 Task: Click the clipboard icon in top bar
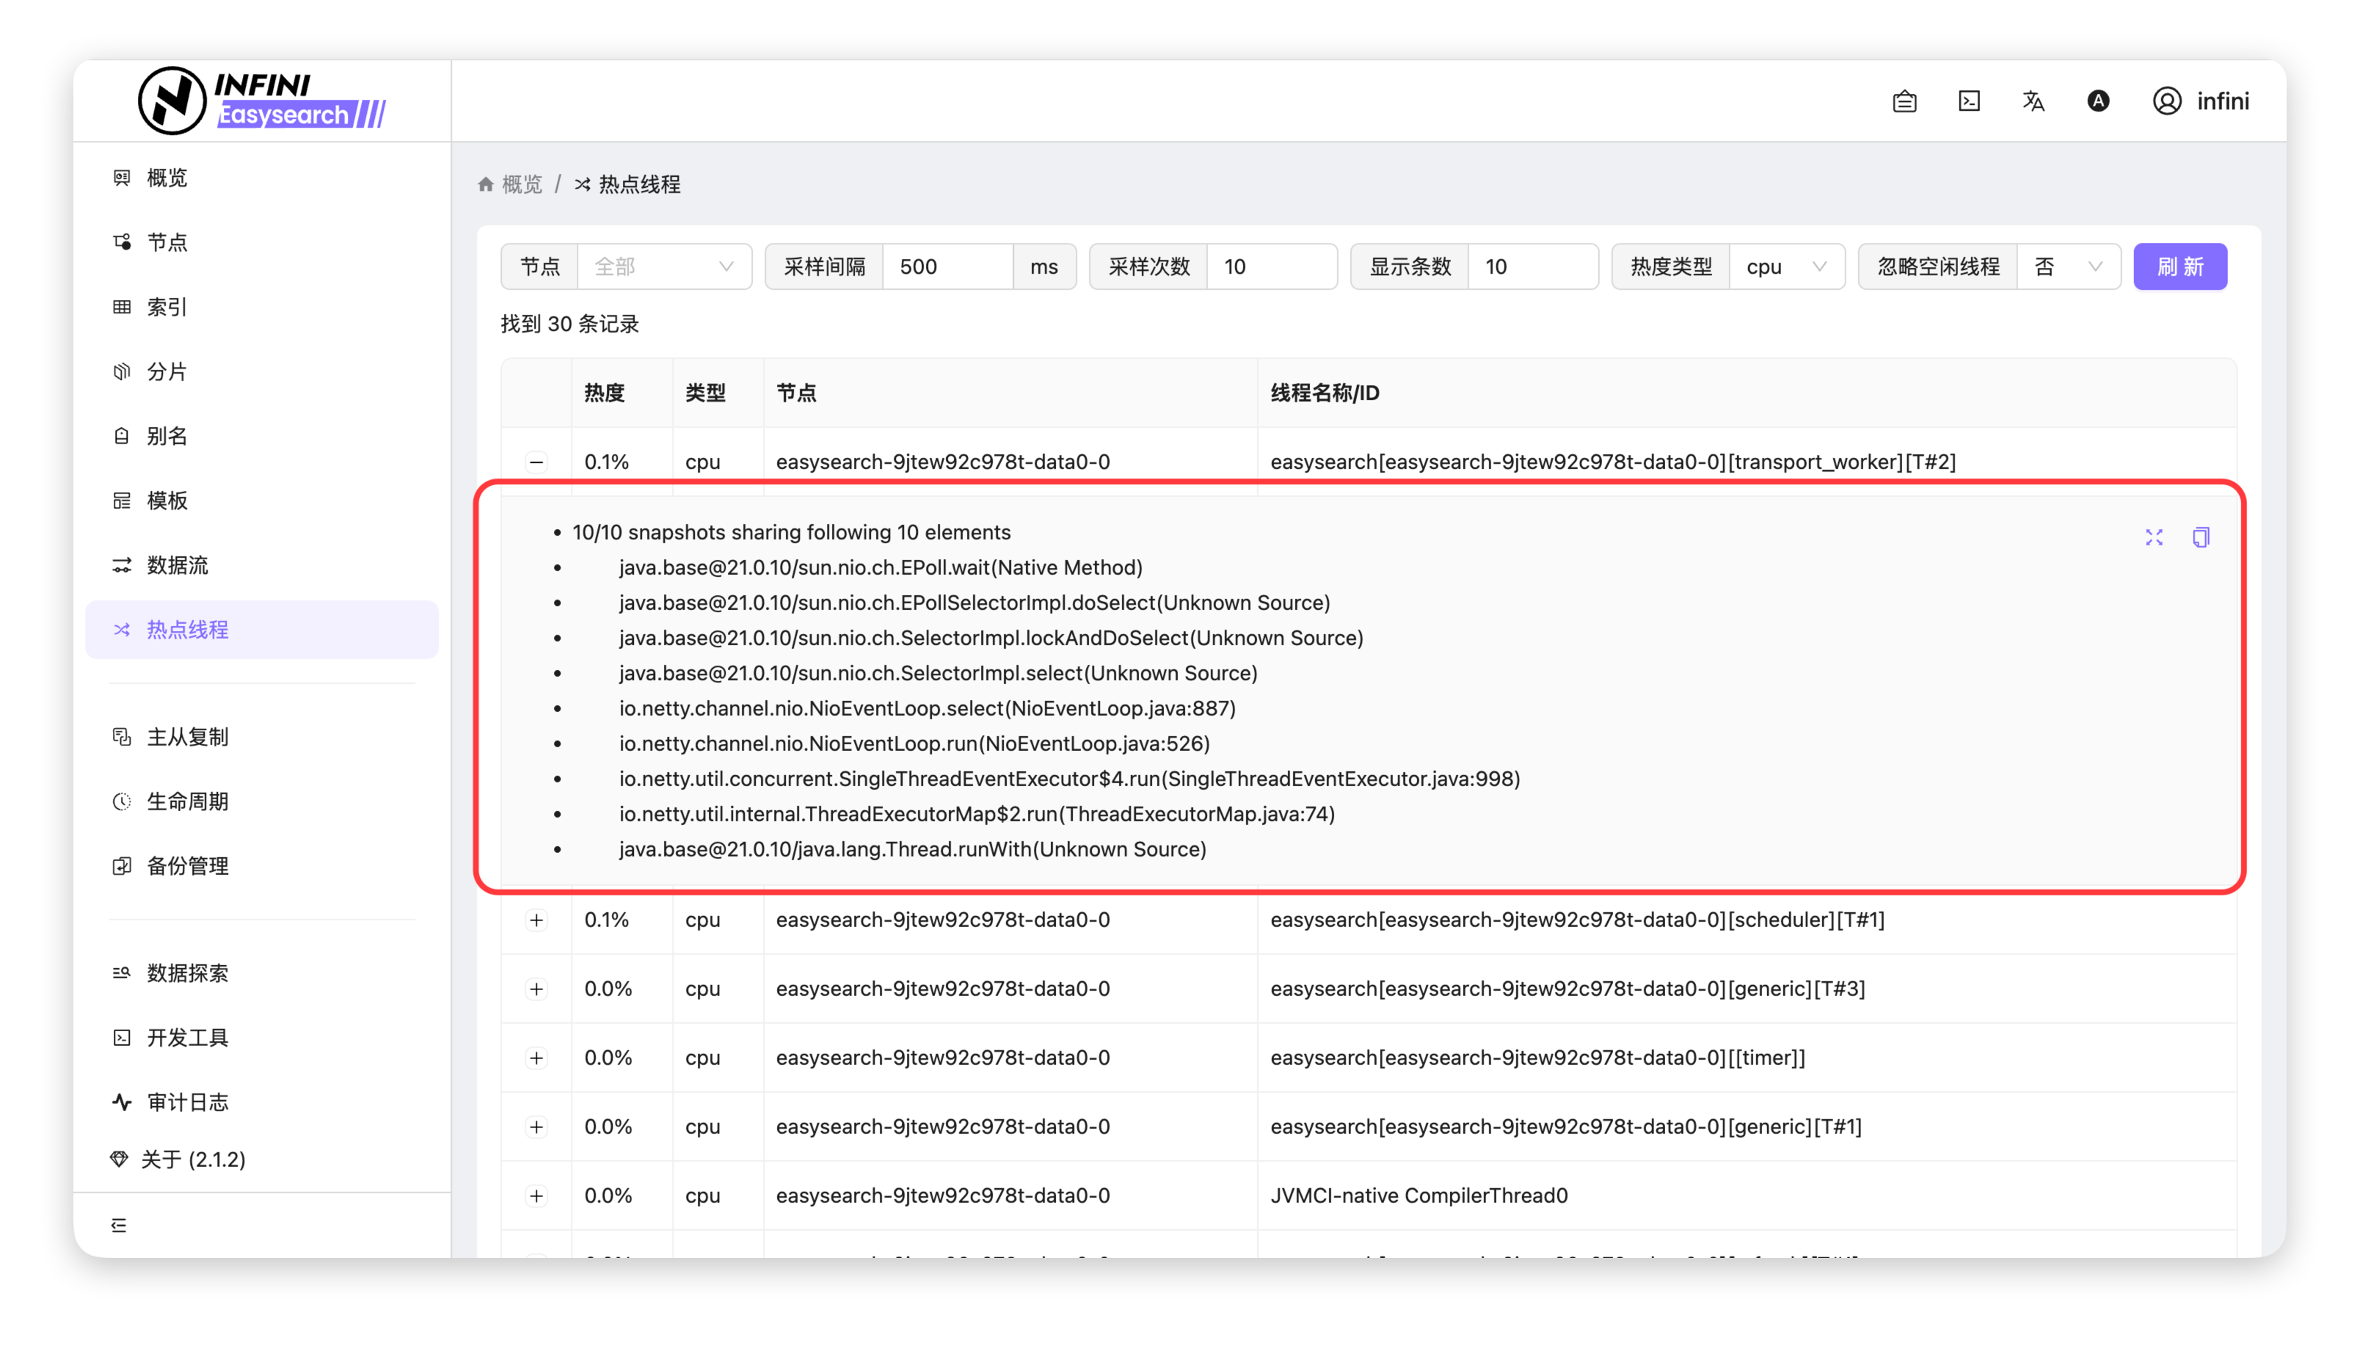1904,101
